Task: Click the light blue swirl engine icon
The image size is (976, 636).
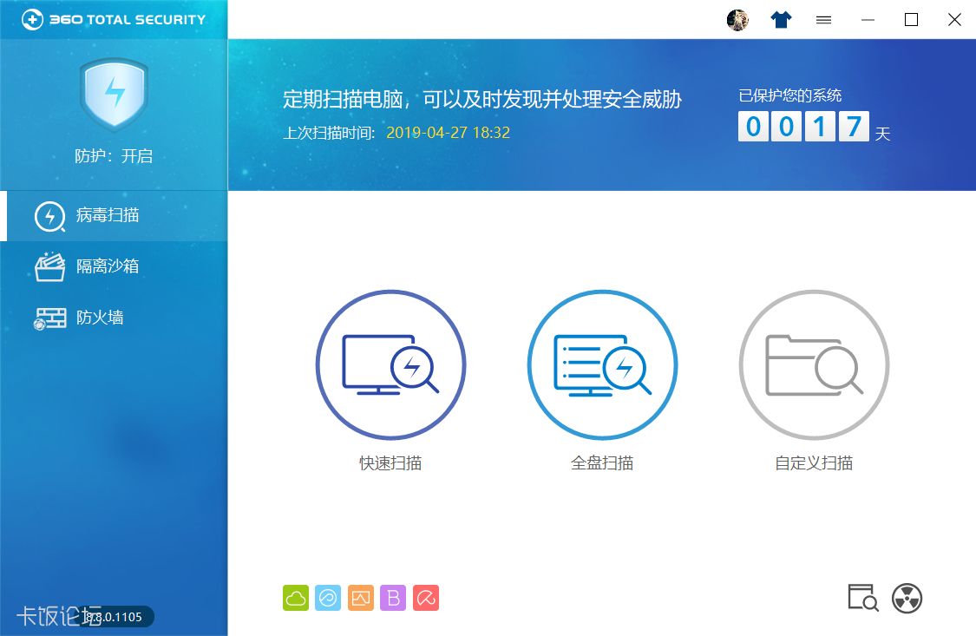Action: point(328,598)
